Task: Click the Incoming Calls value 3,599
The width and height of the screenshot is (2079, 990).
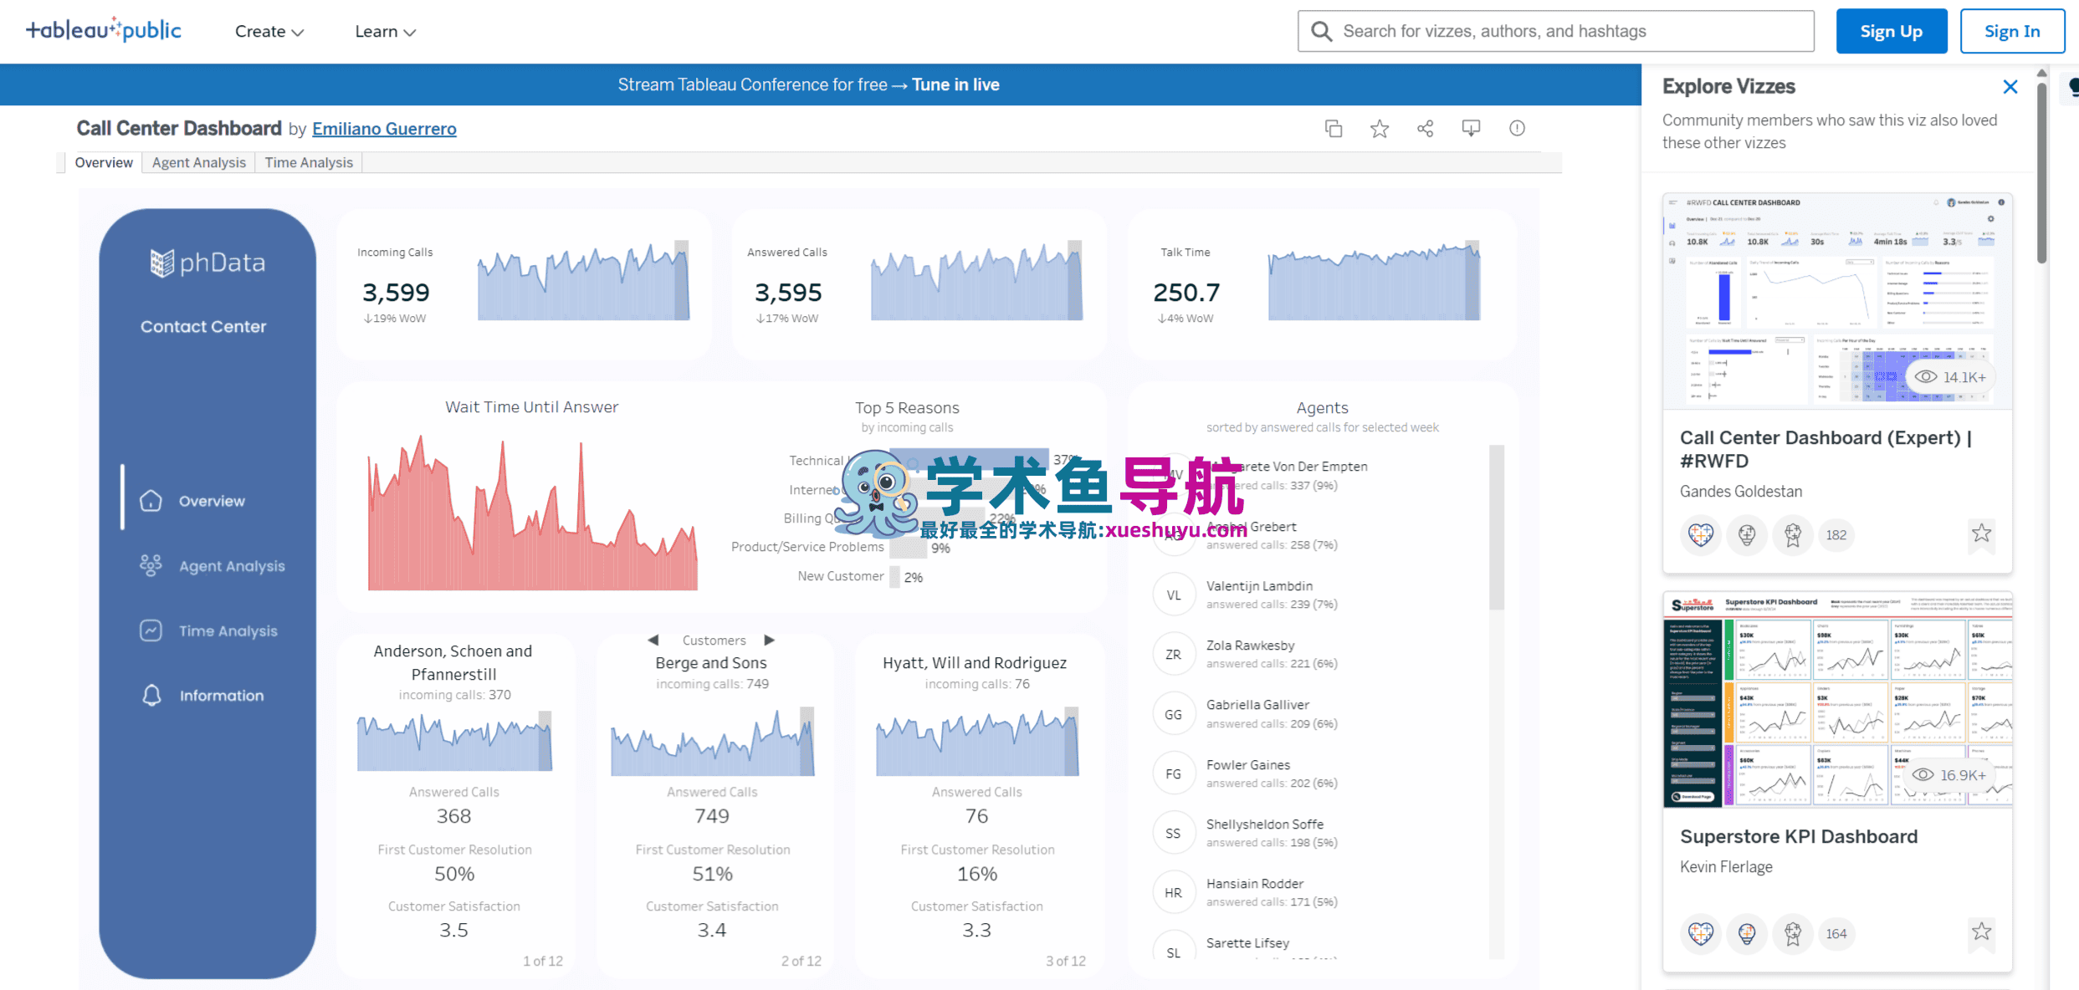Action: click(x=396, y=293)
